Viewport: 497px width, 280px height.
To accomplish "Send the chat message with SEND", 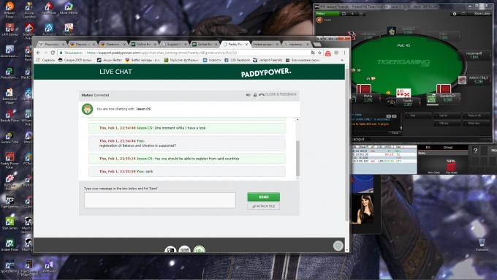I will 263,197.
